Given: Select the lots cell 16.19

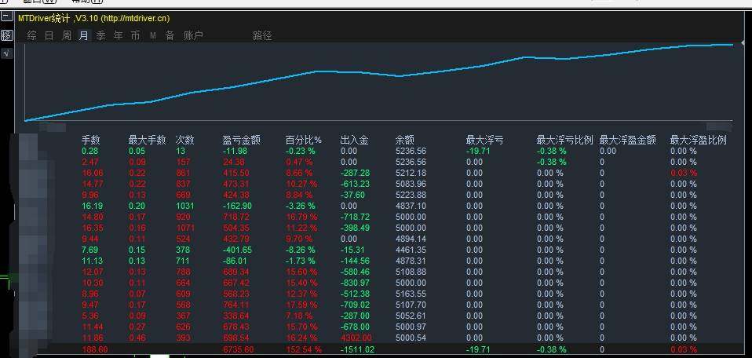Looking at the screenshot, I should coord(92,206).
